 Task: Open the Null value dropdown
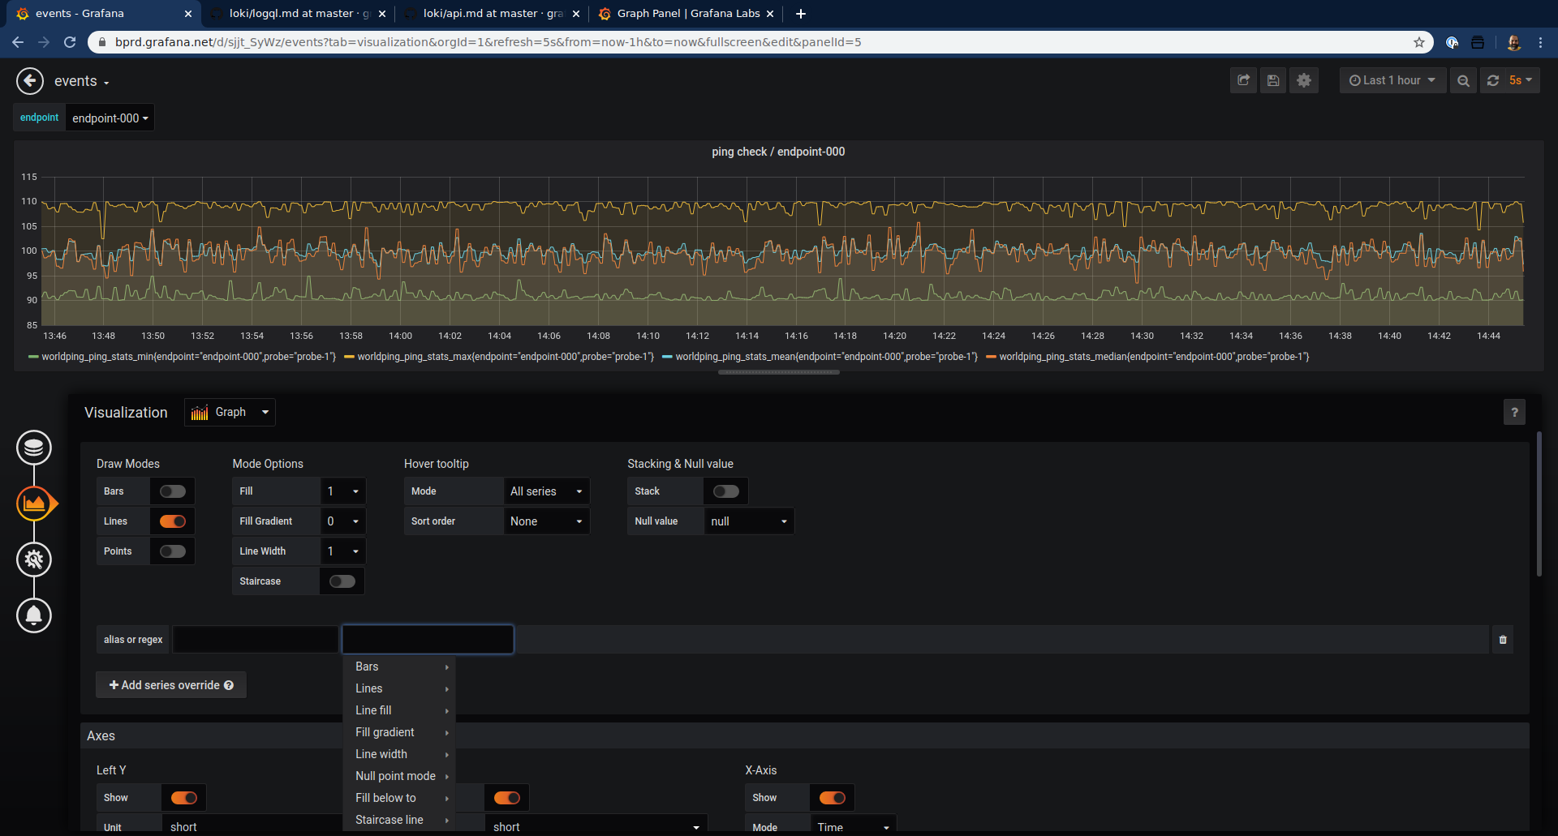(747, 521)
